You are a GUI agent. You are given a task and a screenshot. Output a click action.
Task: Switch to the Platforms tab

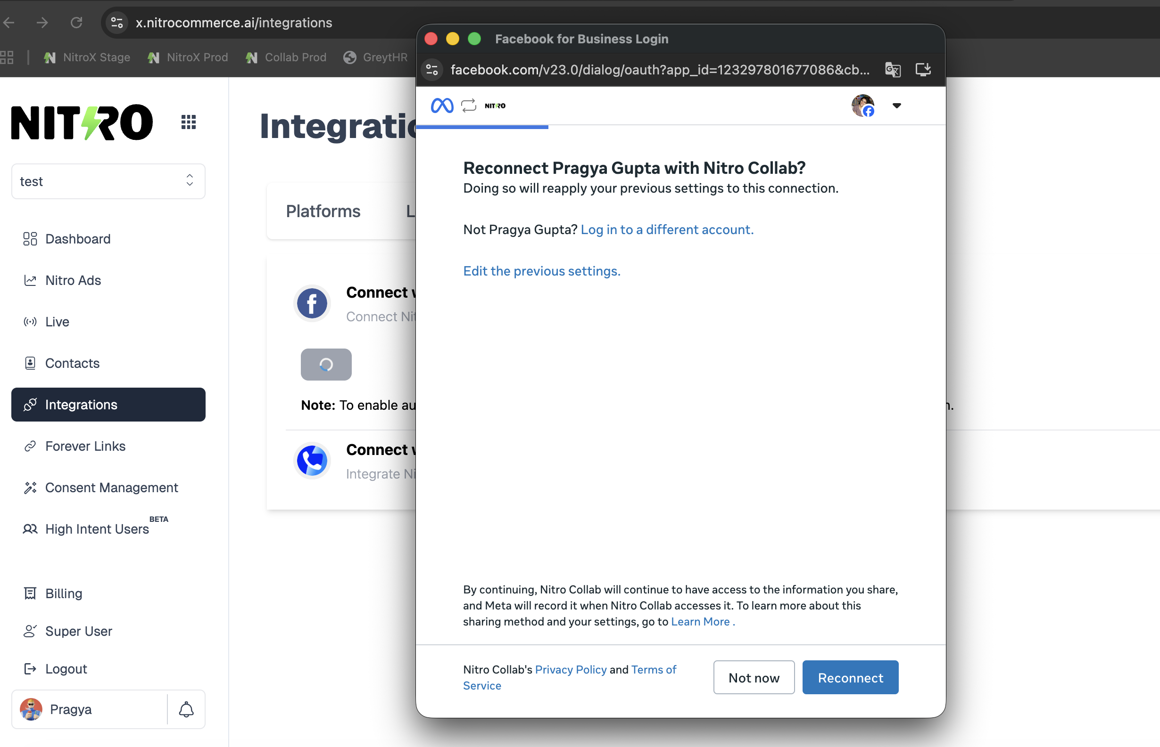coord(323,211)
